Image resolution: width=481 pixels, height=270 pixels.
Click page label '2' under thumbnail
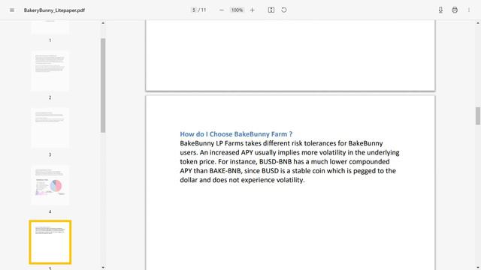pyautogui.click(x=50, y=97)
